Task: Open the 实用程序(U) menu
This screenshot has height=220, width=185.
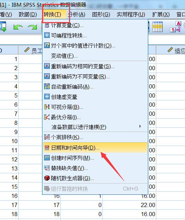Action: pyautogui.click(x=131, y=14)
